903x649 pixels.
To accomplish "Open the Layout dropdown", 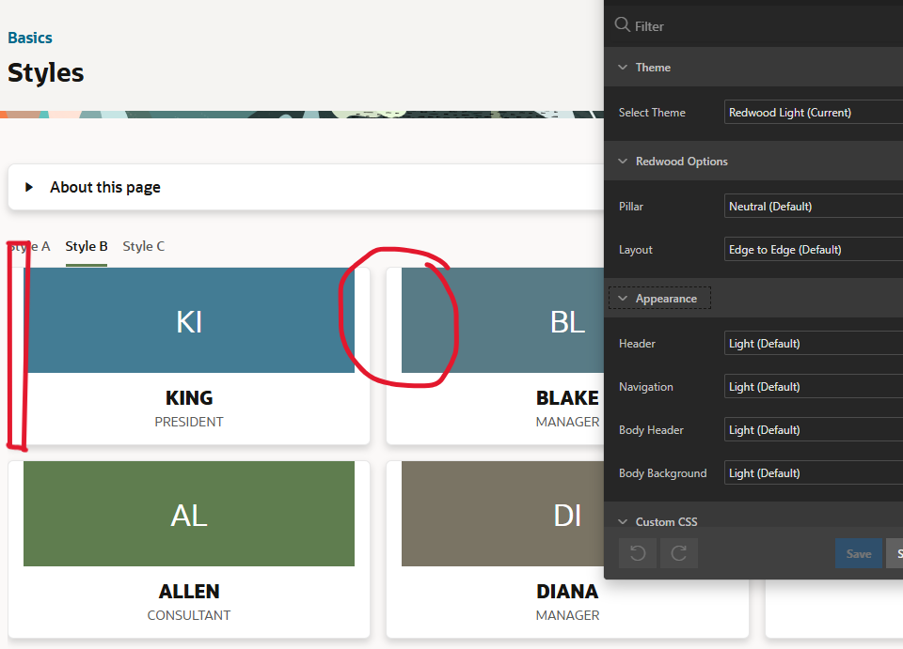I will tap(814, 250).
